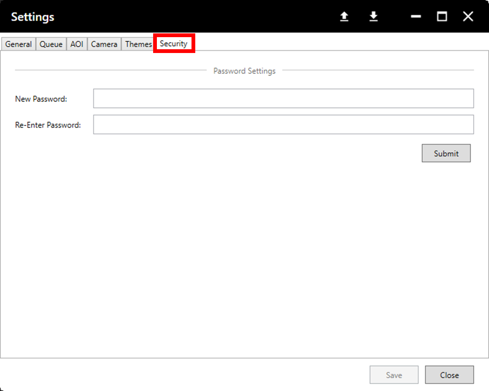The width and height of the screenshot is (489, 391).
Task: Go to the Camera tab
Action: (x=104, y=44)
